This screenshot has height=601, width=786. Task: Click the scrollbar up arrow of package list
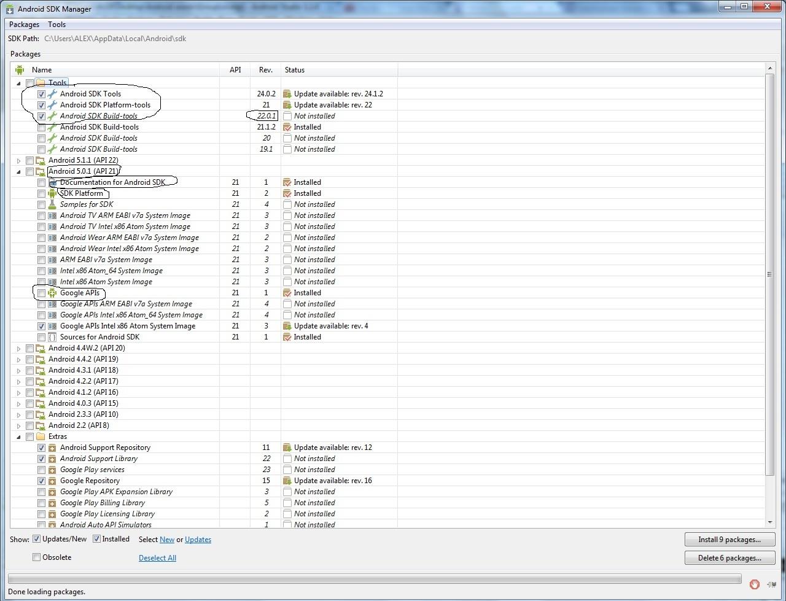tap(770, 68)
